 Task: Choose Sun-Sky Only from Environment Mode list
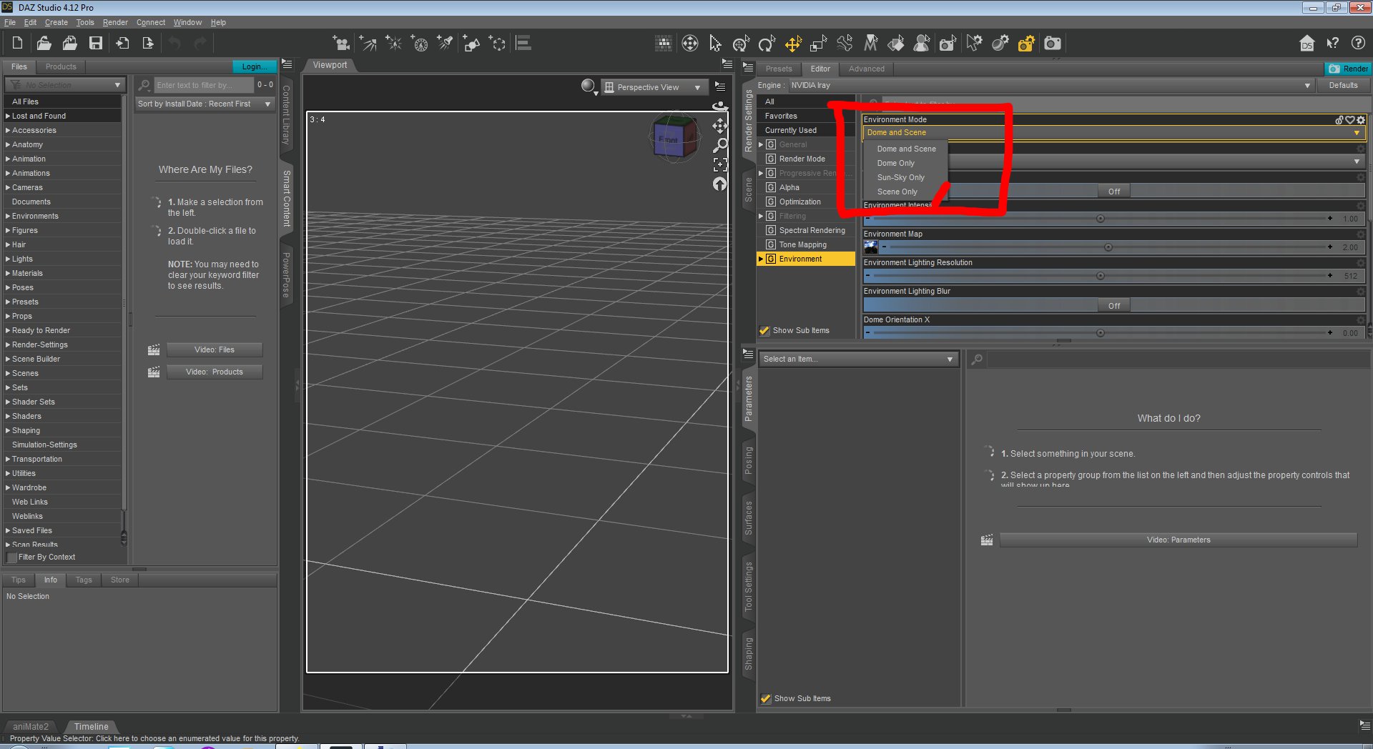click(x=901, y=178)
